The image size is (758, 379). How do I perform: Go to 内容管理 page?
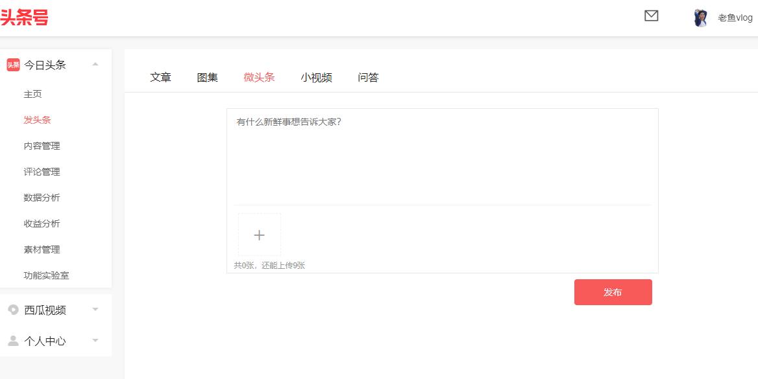coord(42,146)
